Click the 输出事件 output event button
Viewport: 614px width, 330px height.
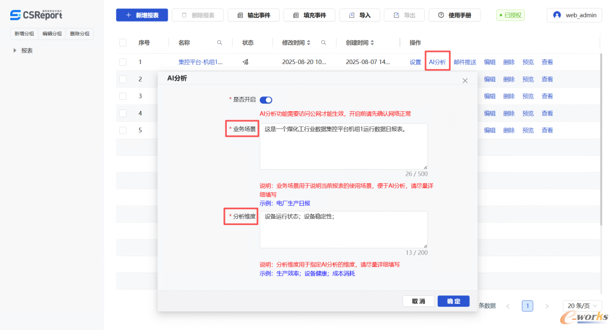253,15
